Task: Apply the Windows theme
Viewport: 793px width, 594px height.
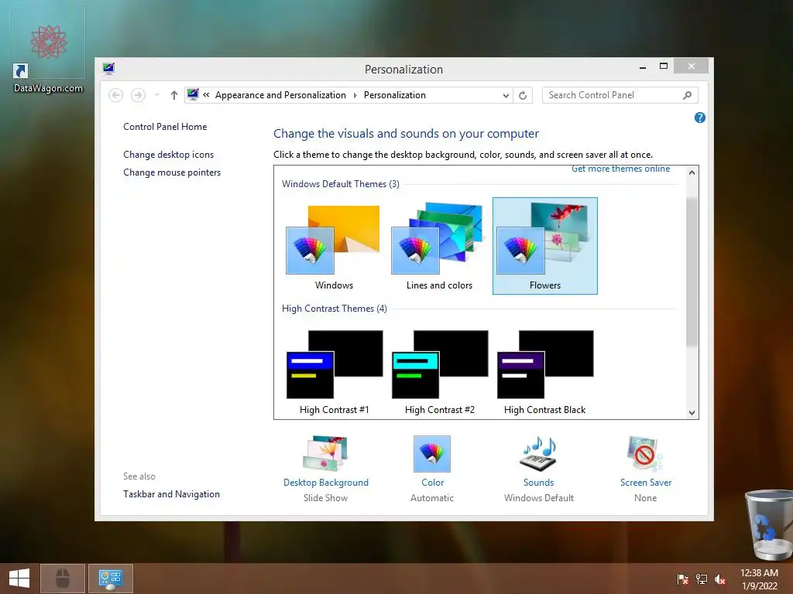Action: [x=334, y=246]
